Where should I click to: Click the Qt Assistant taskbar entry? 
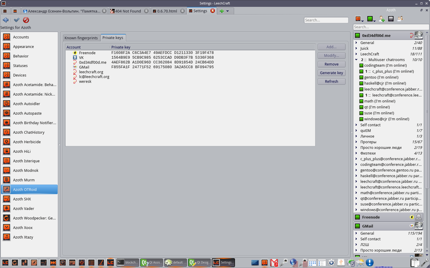pyautogui.click(x=151, y=263)
